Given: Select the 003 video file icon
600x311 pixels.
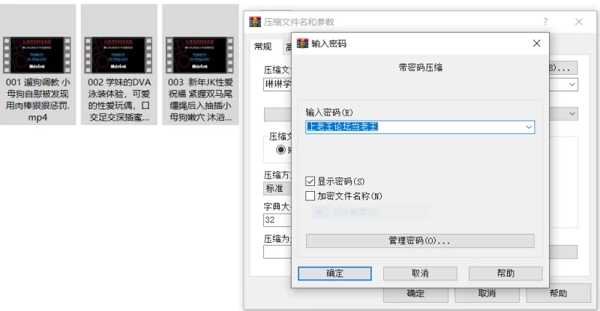Looking at the screenshot, I should point(199,55).
